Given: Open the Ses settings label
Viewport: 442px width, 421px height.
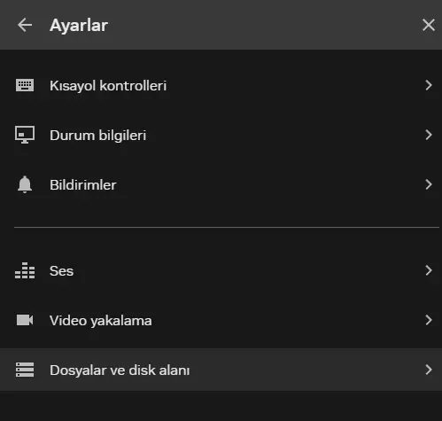Looking at the screenshot, I should (61, 271).
